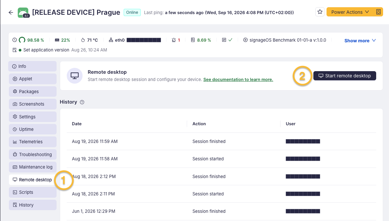The height and width of the screenshot is (221, 389).
Task: Click the uptime clock icon beside 98.58 %
Action: point(15,40)
